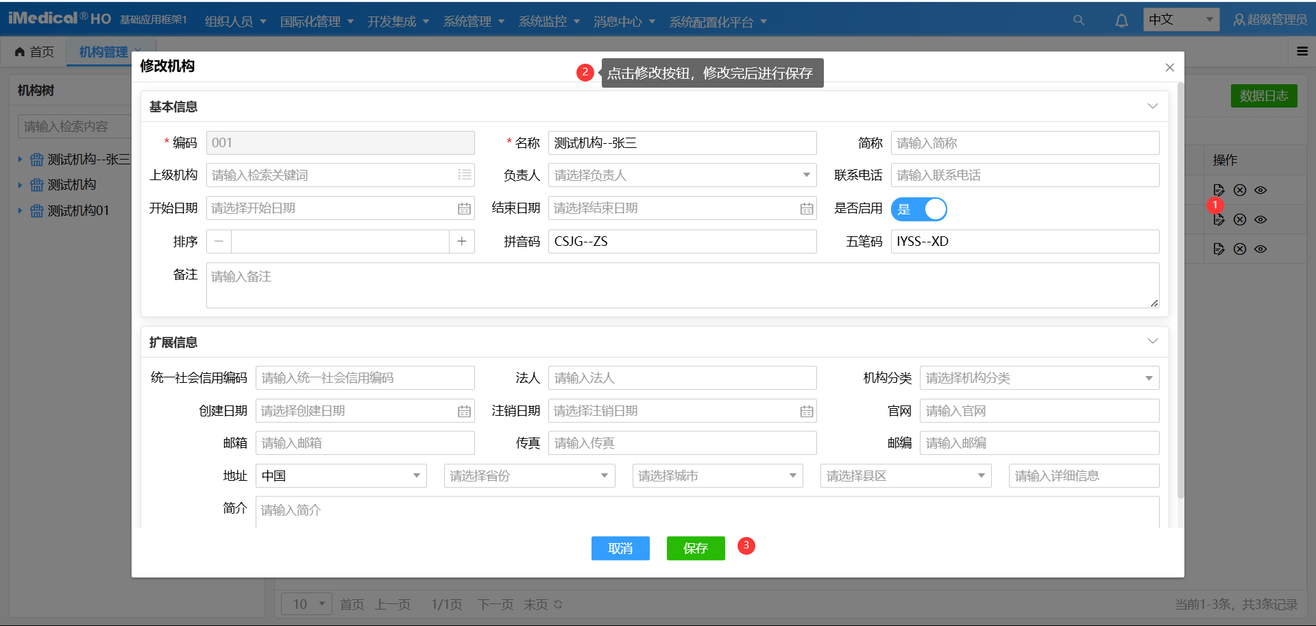This screenshot has height=626, width=1316.
Task: Click calendar icon in 注销日期 field
Action: tap(806, 412)
